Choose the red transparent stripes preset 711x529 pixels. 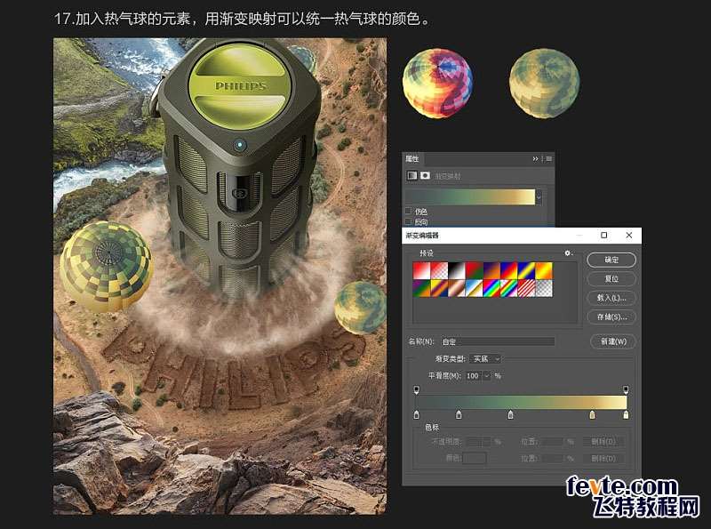526,289
